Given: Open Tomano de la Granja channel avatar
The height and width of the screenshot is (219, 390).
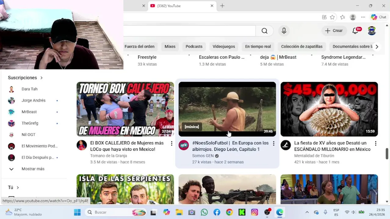Looking at the screenshot, I should tap(81, 145).
